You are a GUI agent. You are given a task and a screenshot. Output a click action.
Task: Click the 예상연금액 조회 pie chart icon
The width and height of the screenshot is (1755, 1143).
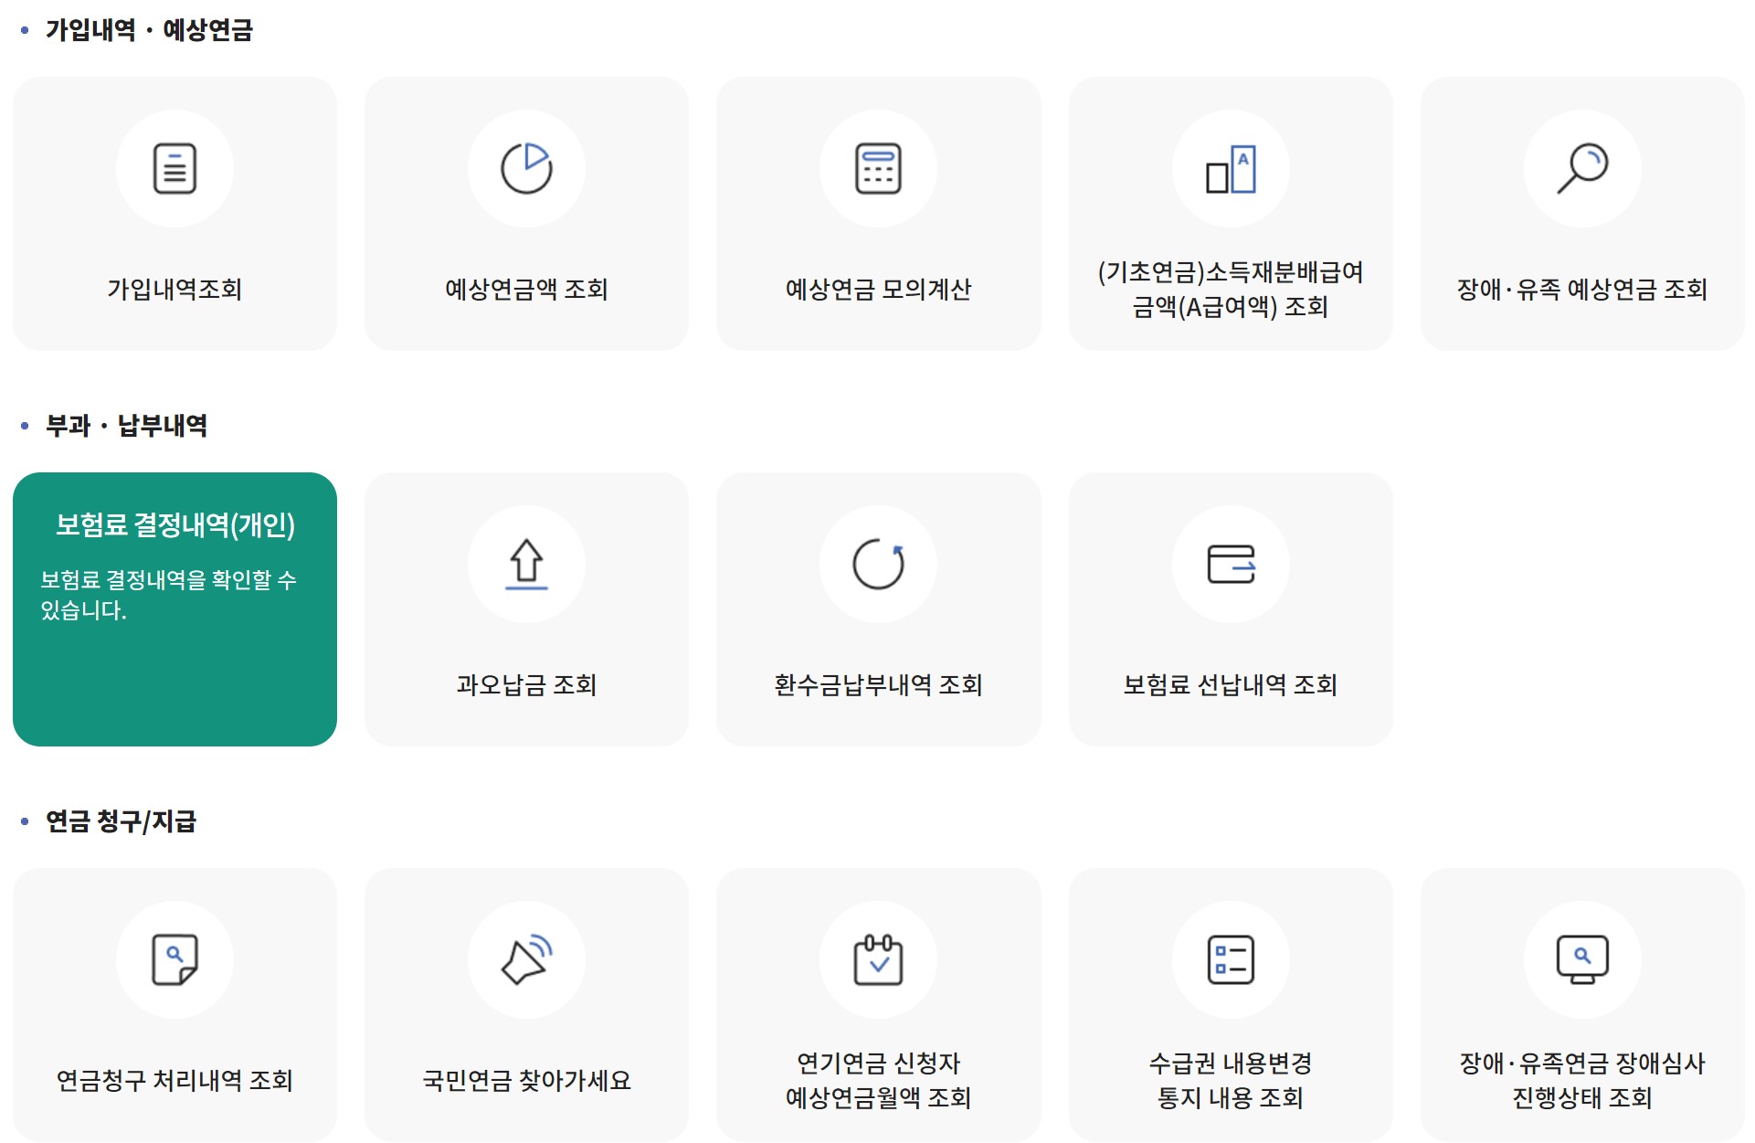(527, 168)
